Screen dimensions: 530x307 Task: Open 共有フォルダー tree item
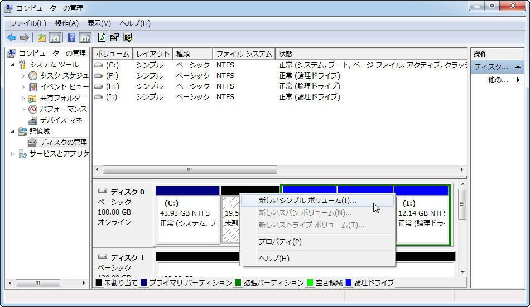click(63, 98)
